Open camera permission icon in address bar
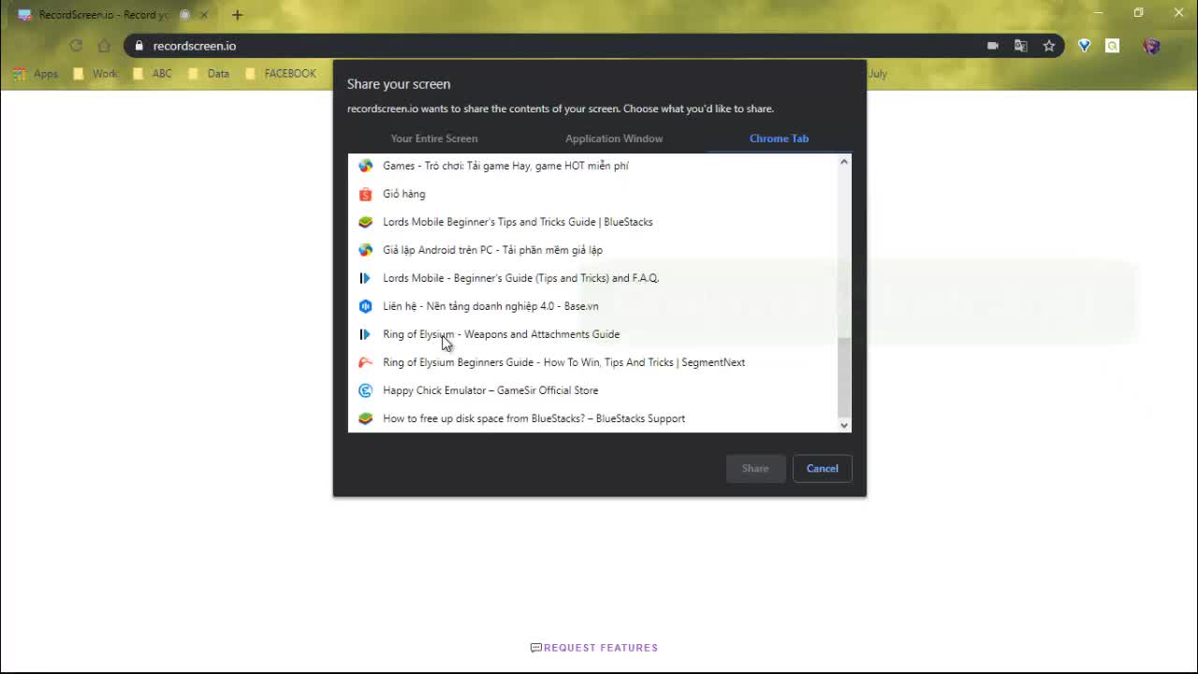This screenshot has height=674, width=1198. click(992, 46)
